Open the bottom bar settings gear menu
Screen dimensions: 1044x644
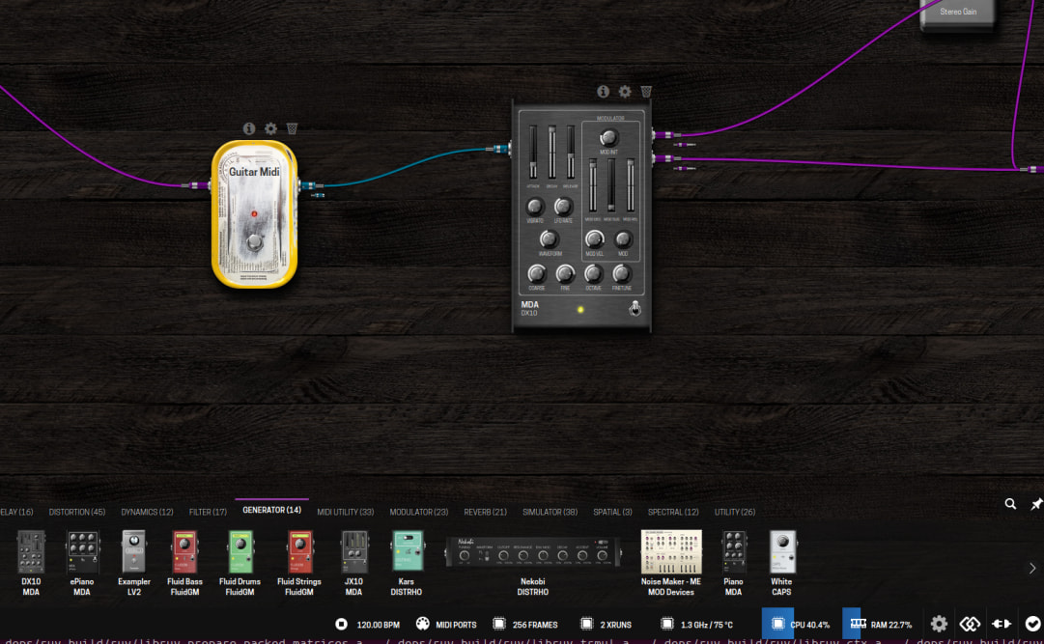click(939, 624)
